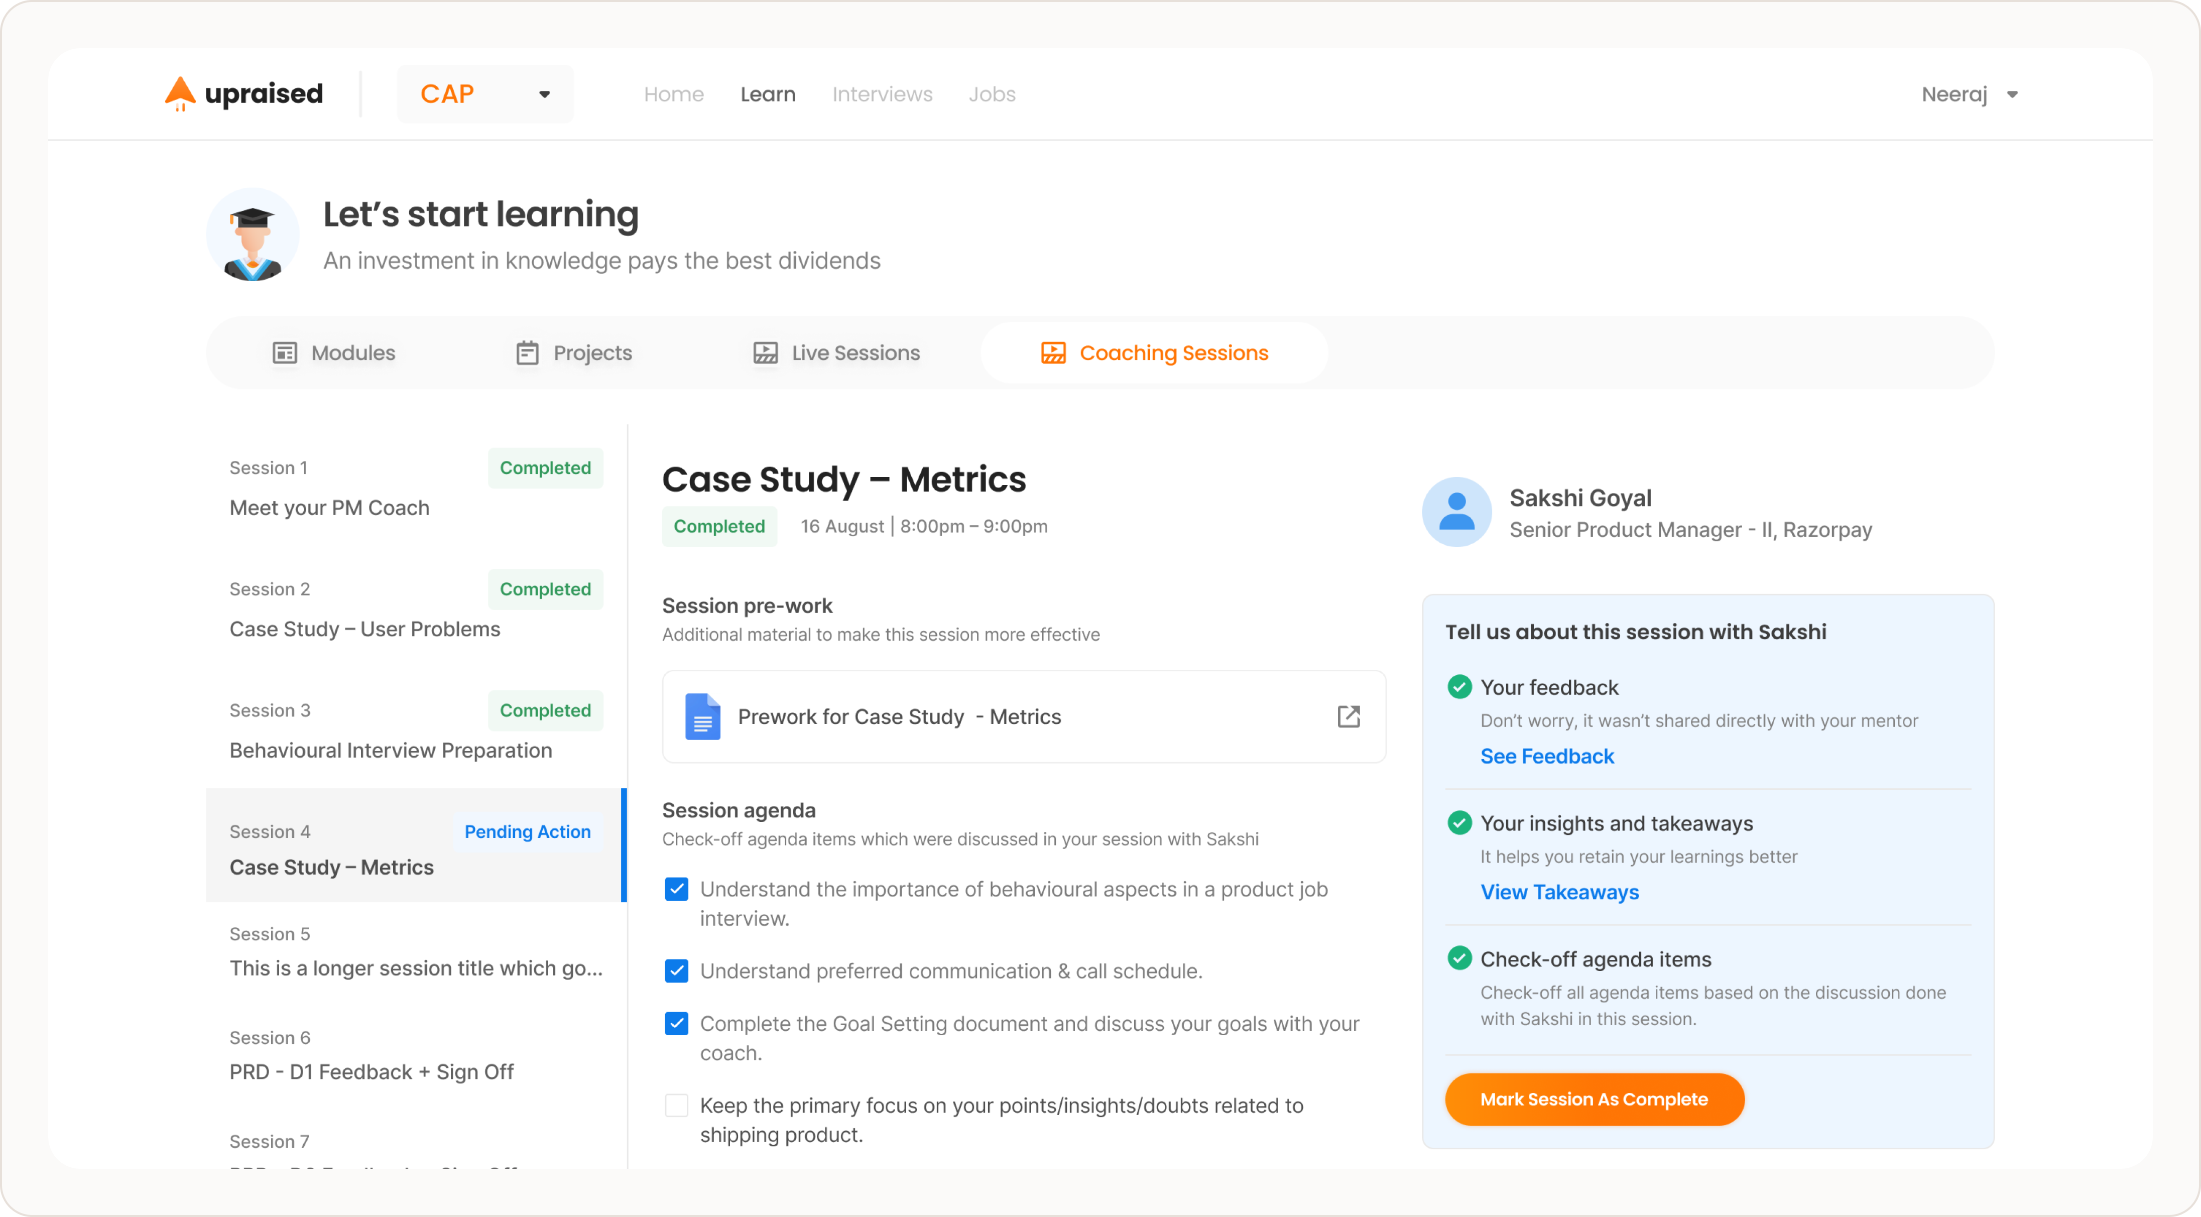Click the Completed badge on Session 2
The width and height of the screenshot is (2201, 1217).
(545, 589)
